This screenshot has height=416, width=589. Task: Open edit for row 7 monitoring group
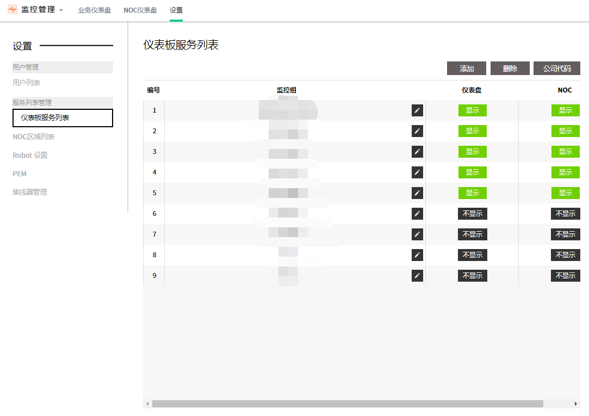(x=417, y=234)
